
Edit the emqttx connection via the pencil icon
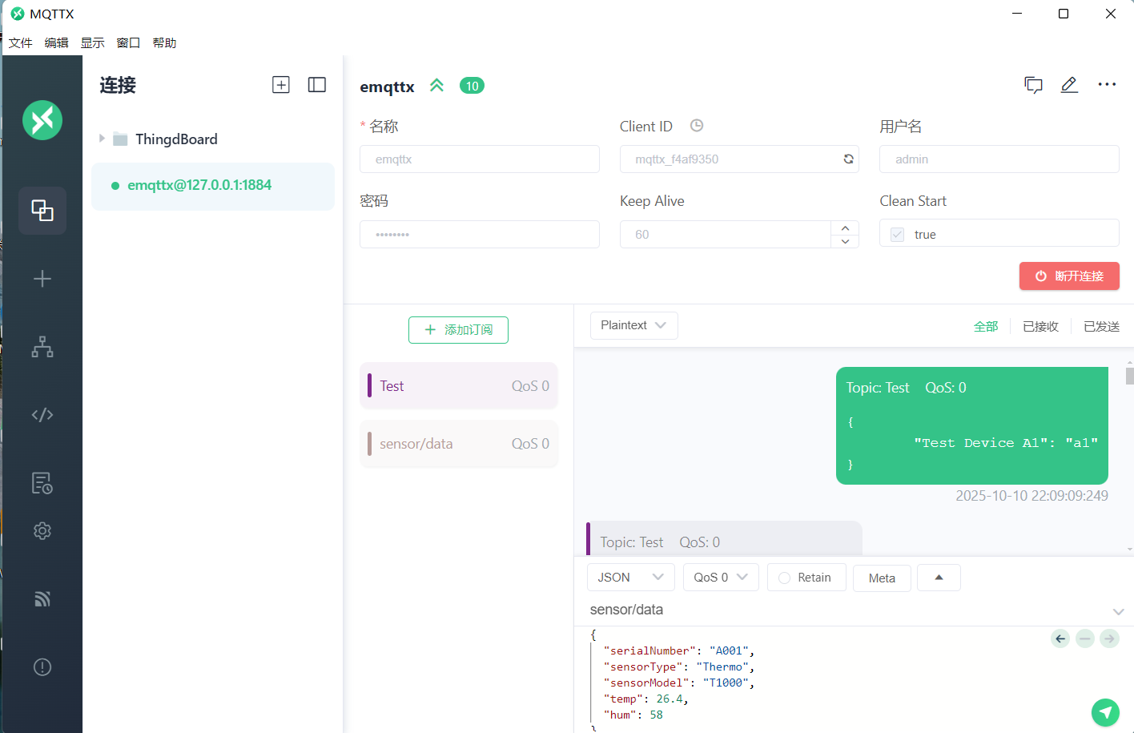1069,85
